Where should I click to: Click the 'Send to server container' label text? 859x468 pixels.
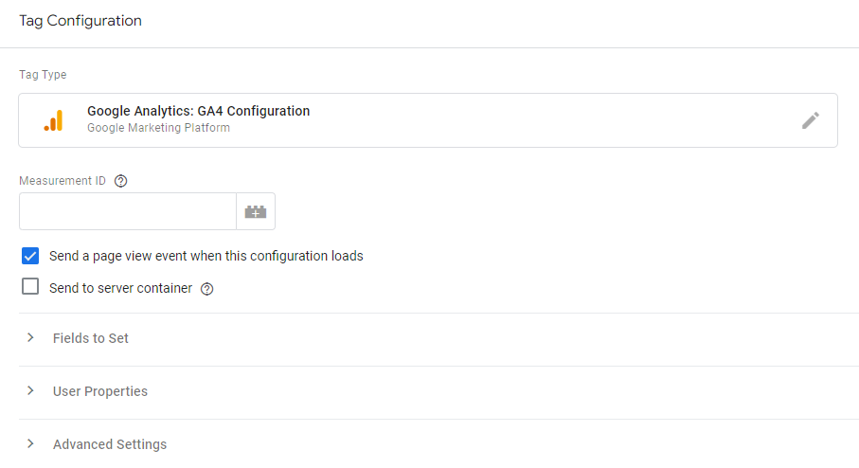pos(120,288)
